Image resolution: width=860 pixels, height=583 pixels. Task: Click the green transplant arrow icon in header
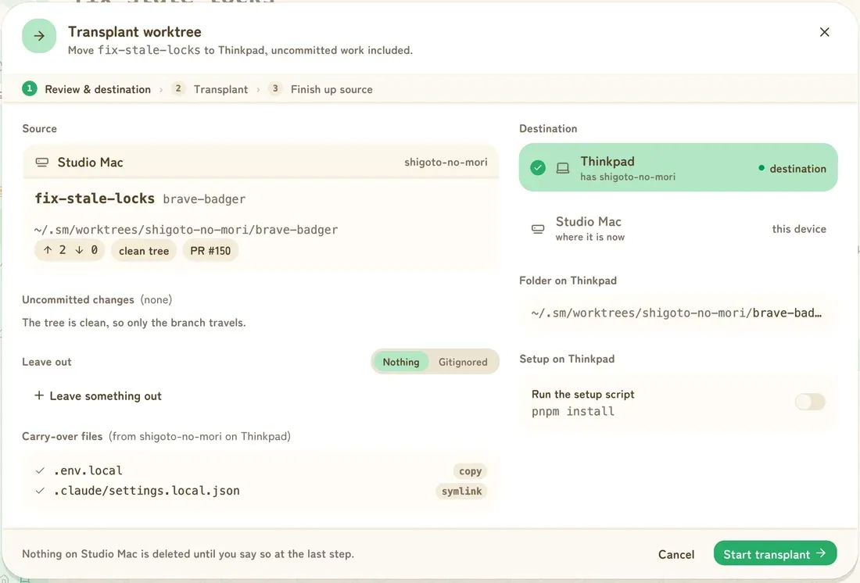coord(39,36)
